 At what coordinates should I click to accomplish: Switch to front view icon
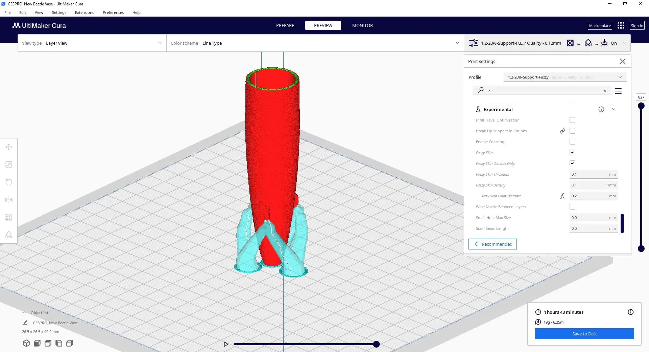pyautogui.click(x=37, y=343)
